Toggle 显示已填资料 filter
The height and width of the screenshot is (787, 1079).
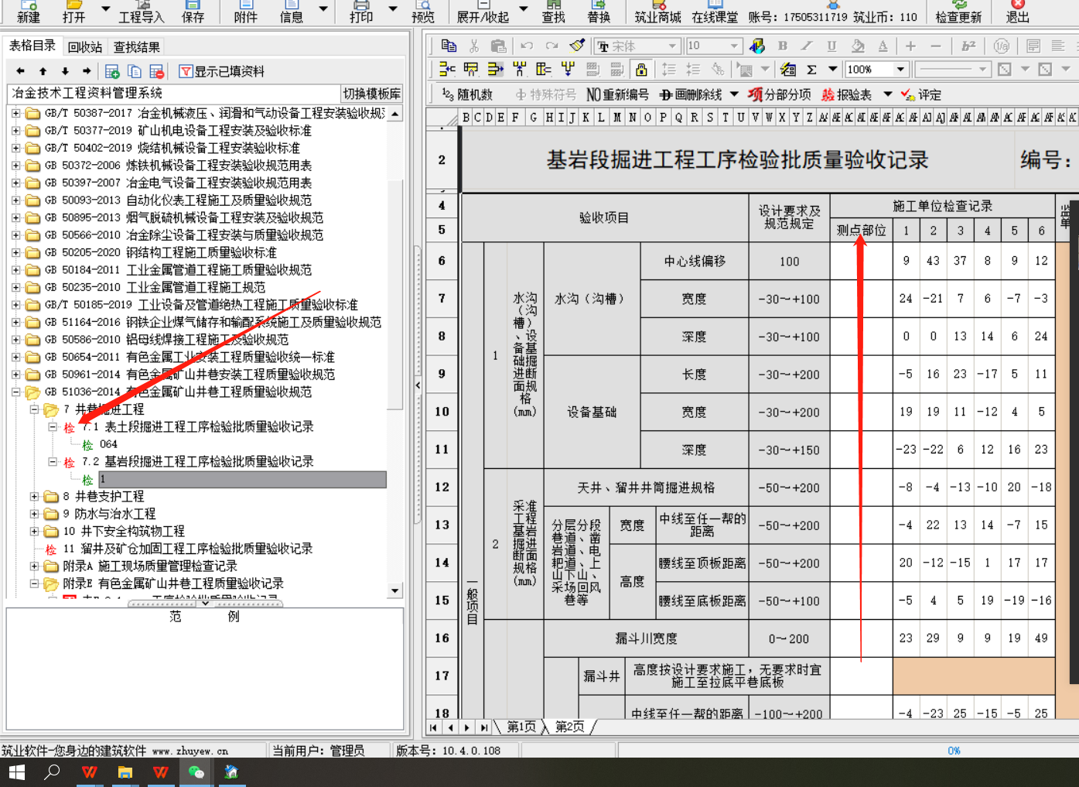(222, 71)
